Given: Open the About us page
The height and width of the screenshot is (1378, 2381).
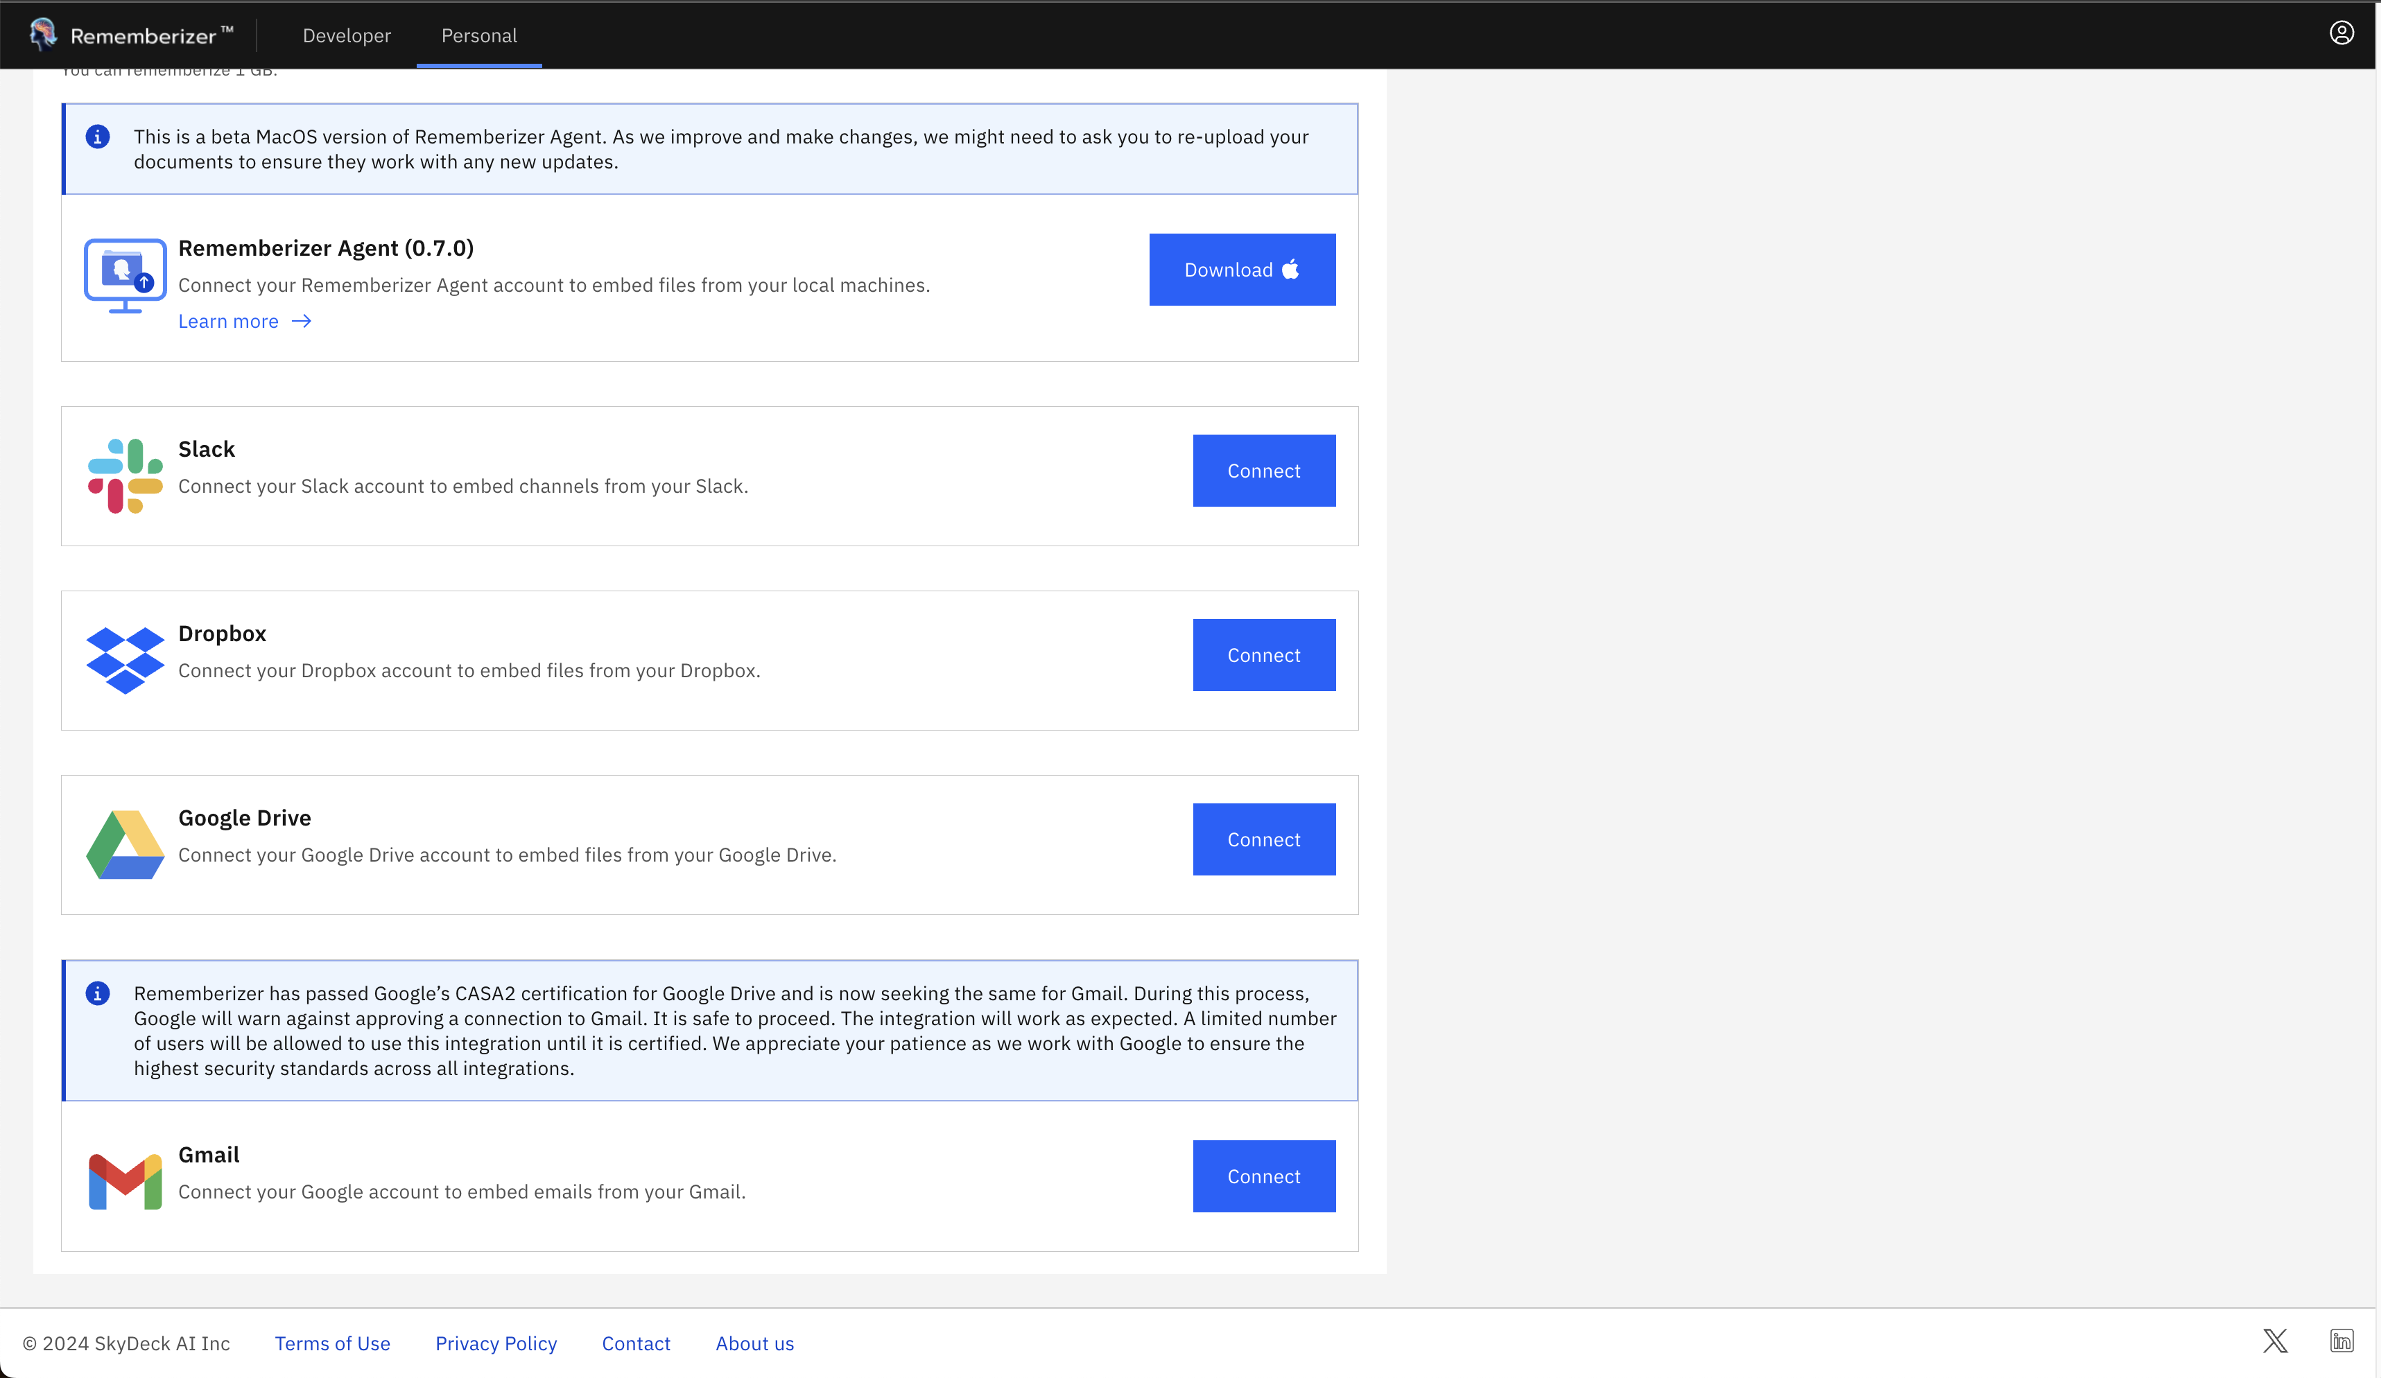Looking at the screenshot, I should (754, 1342).
